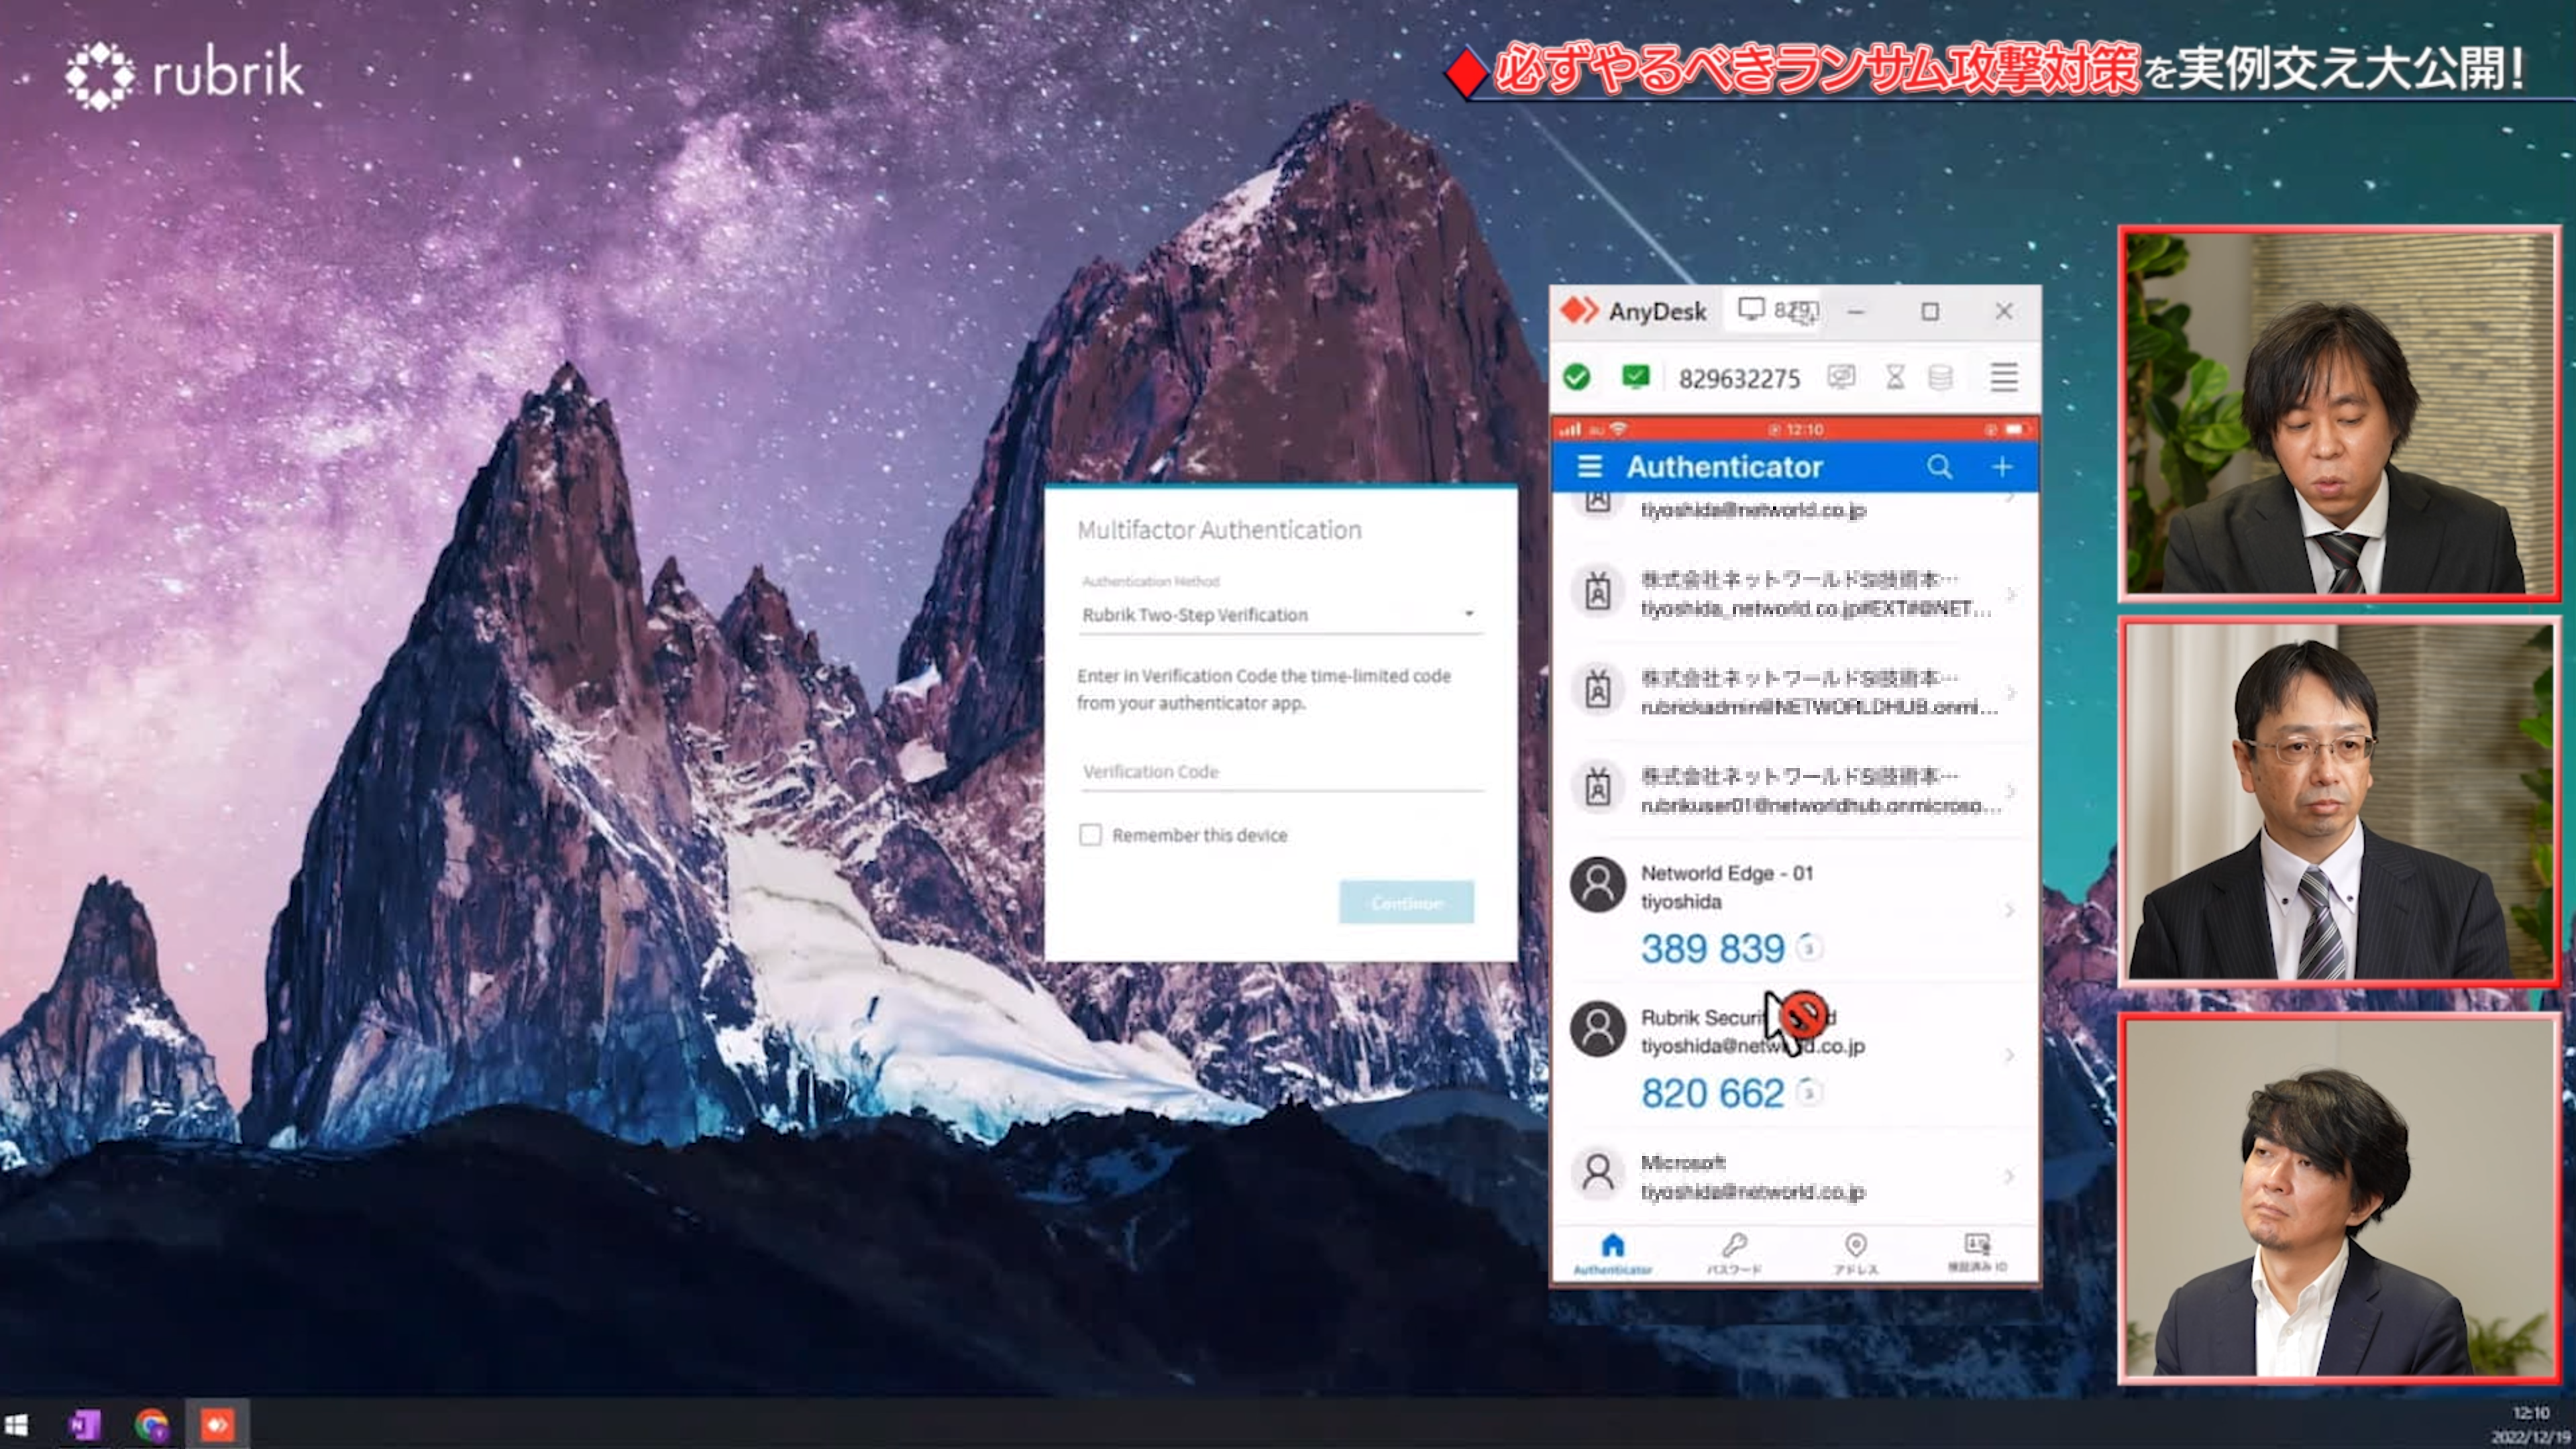The width and height of the screenshot is (2576, 1449).
Task: Check the Remember this device box
Action: coord(1090,835)
